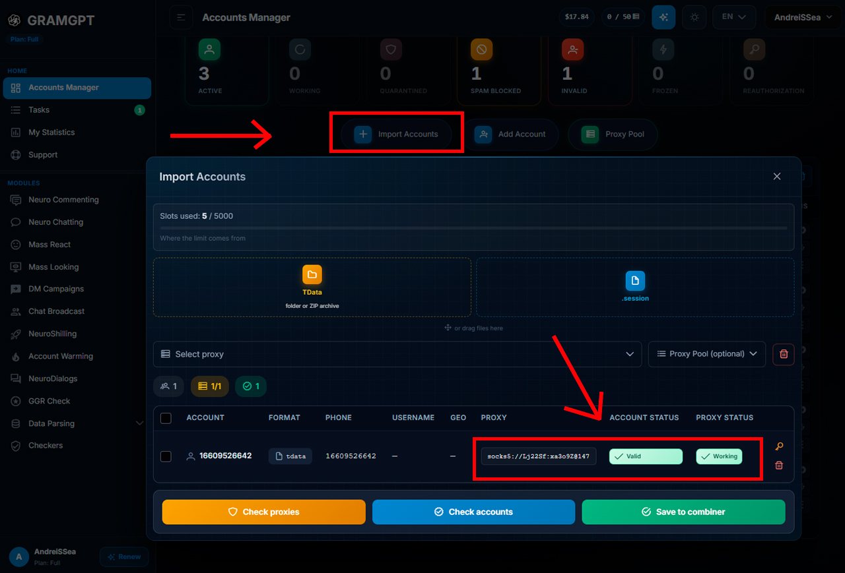
Task: Open the Chat Broadcast module
Action: click(x=77, y=311)
